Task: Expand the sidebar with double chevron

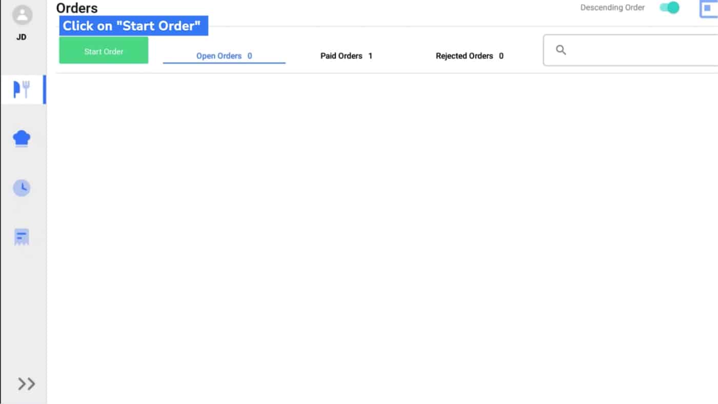Action: [26, 384]
